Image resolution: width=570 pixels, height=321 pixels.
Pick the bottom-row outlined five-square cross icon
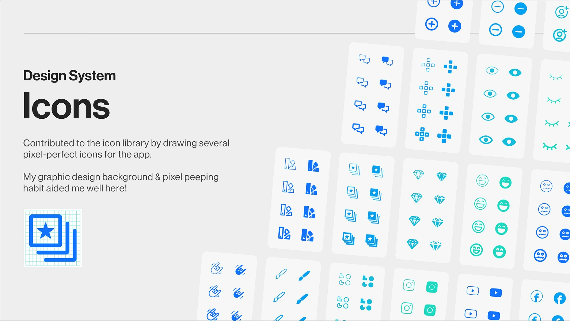422,134
